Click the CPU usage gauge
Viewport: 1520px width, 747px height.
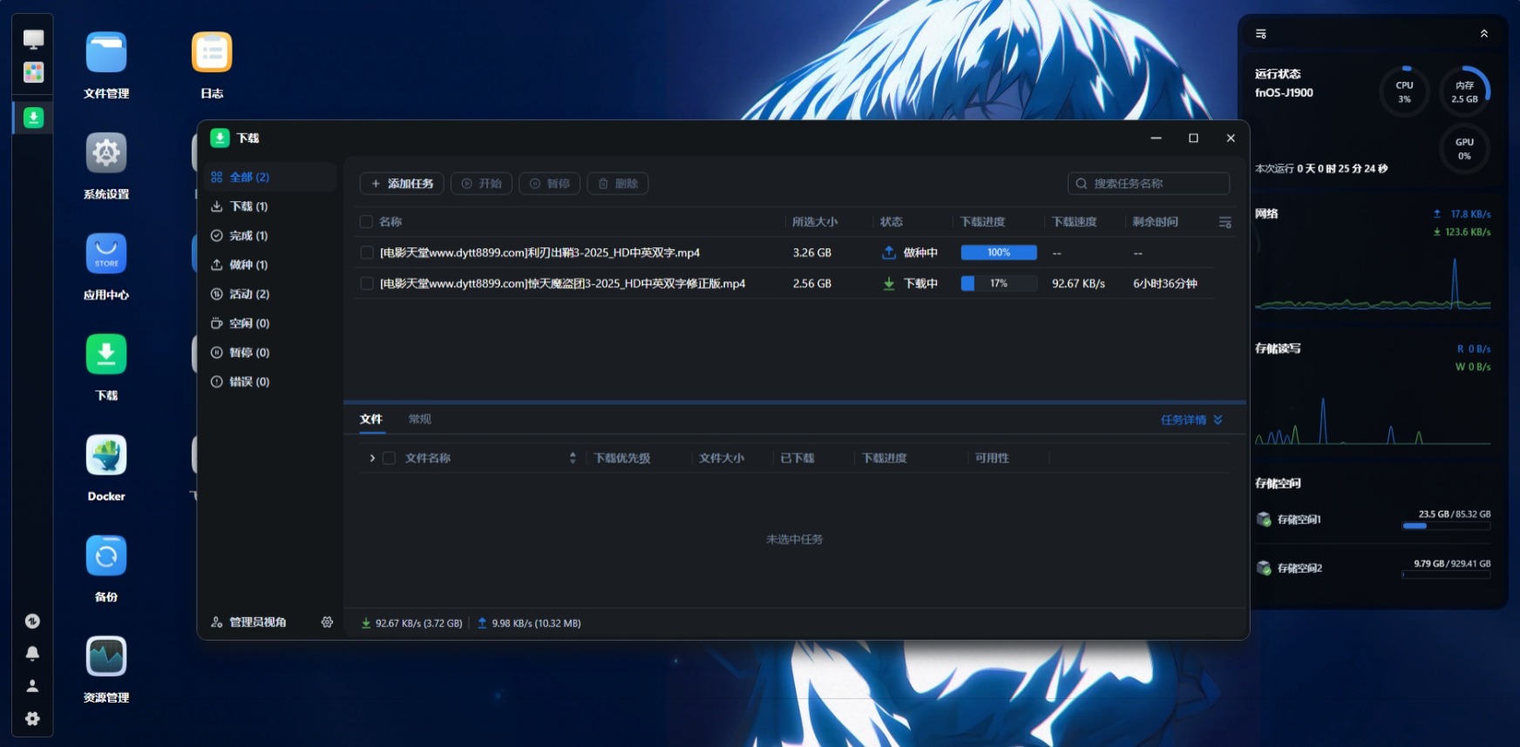(x=1404, y=91)
